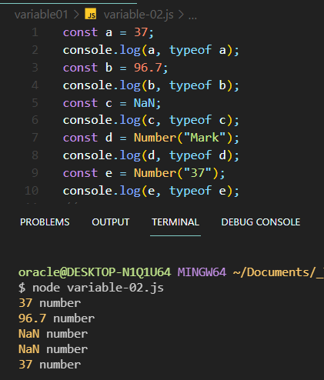Image resolution: width=324 pixels, height=380 pixels.
Task: Click line number 10 in the gutter
Action: [x=32, y=191]
